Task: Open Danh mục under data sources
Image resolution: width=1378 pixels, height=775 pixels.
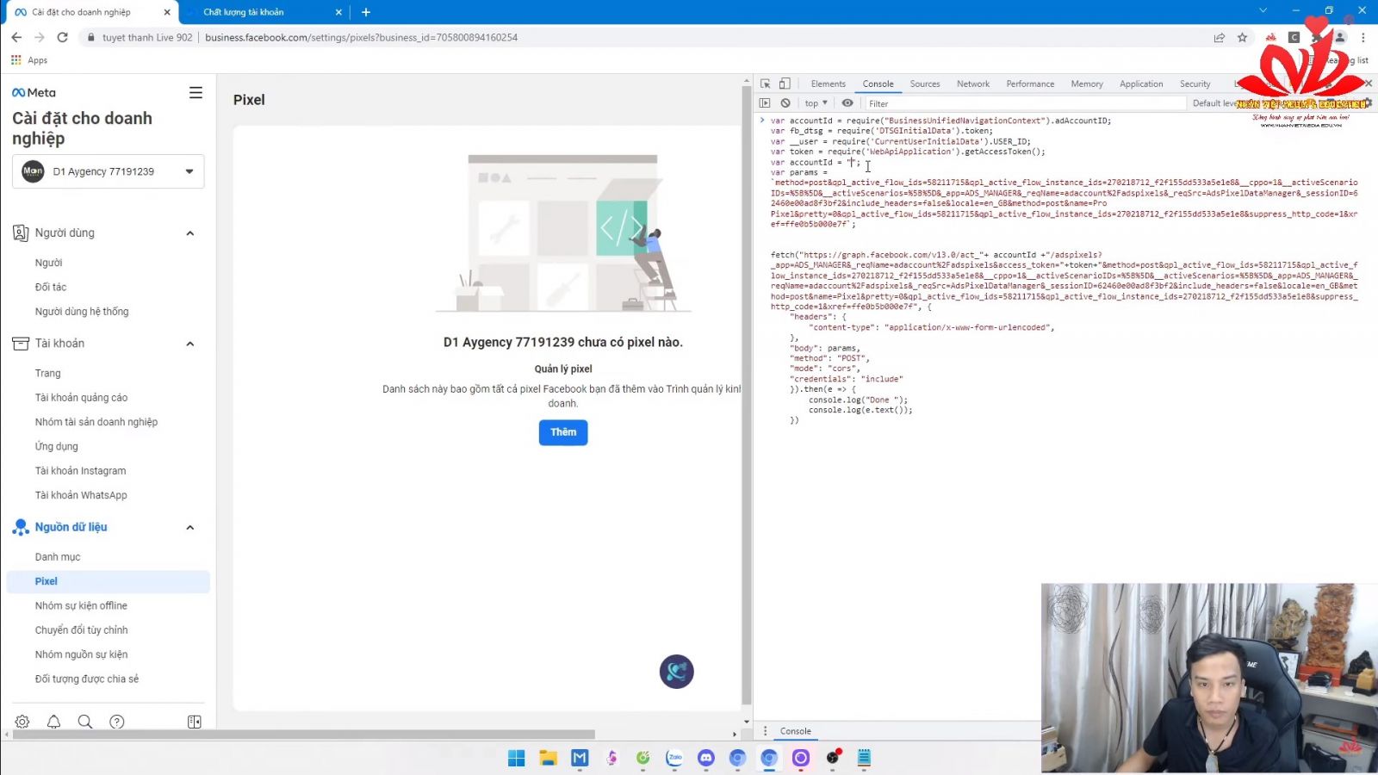Action: [58, 557]
